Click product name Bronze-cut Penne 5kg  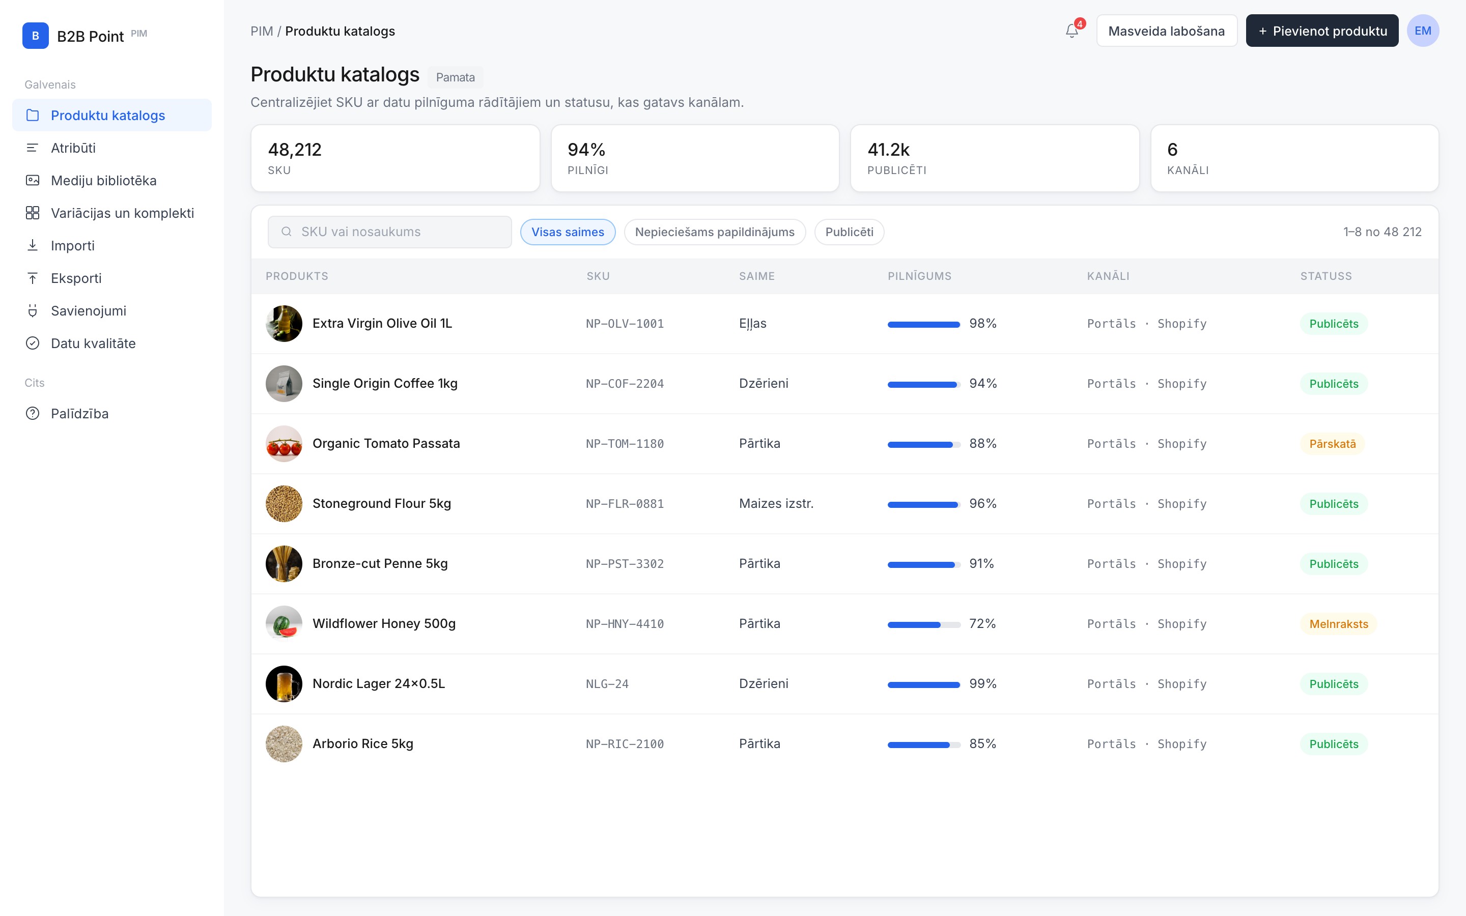pos(380,563)
